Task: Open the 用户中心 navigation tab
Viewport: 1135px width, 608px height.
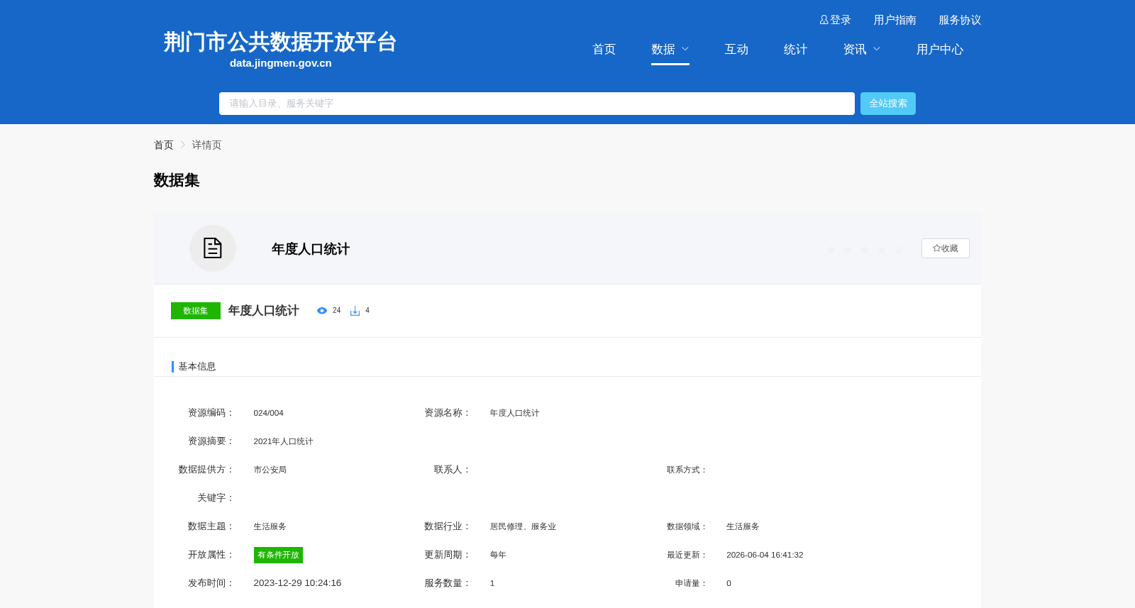Action: click(x=940, y=49)
